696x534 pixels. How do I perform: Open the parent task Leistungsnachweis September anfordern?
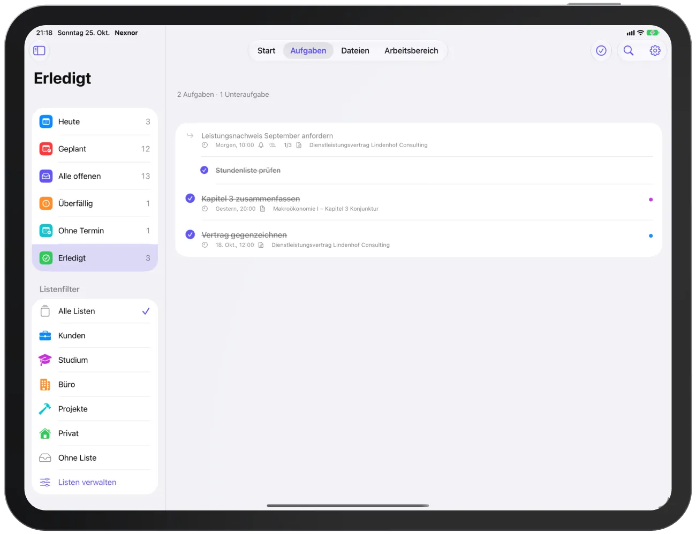[267, 136]
